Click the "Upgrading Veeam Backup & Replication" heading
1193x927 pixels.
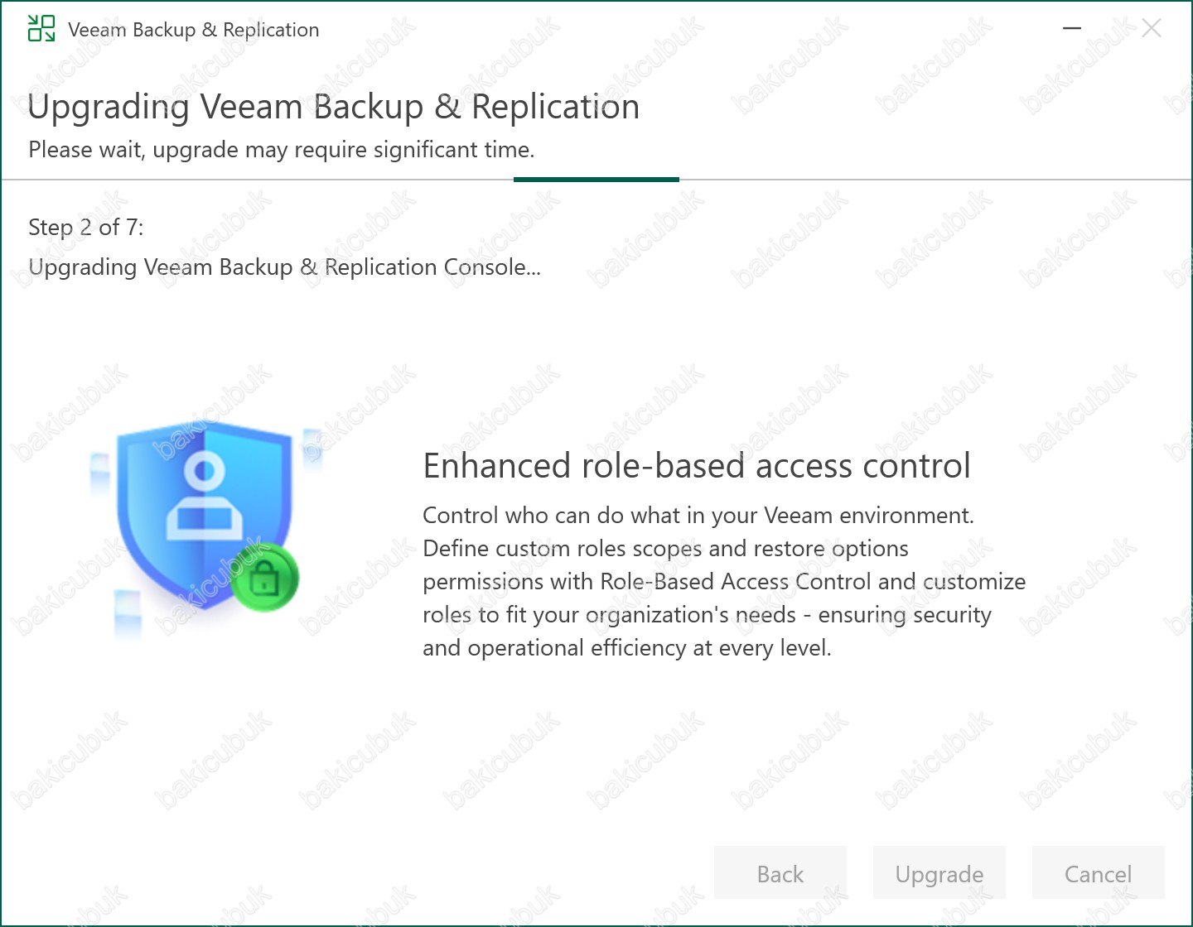pos(333,107)
